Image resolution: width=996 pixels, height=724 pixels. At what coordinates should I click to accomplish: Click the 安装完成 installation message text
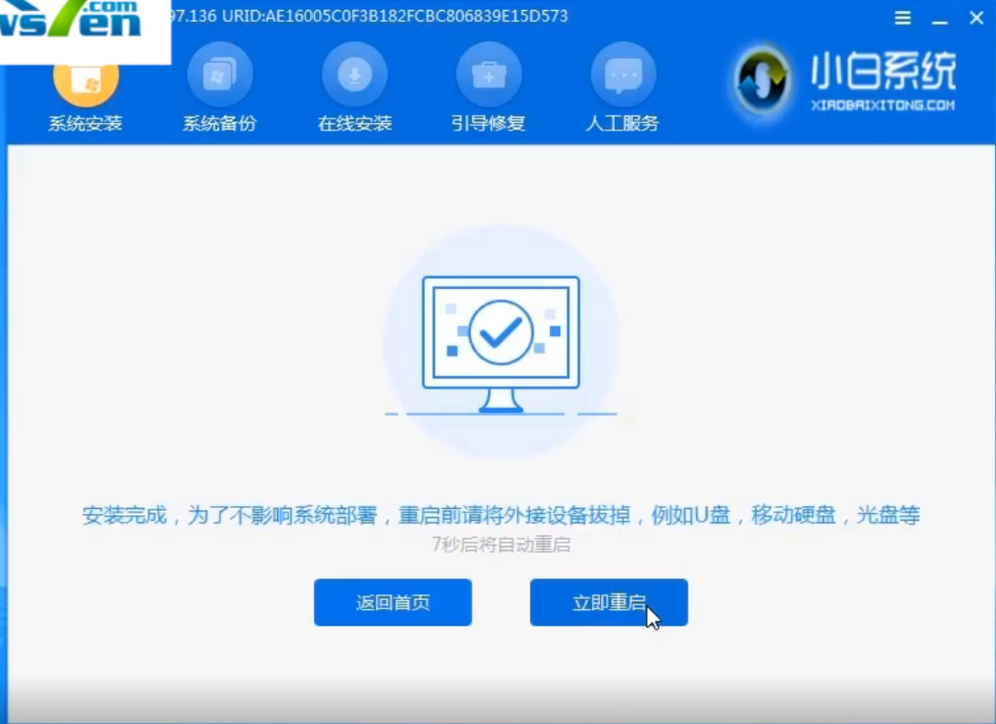501,516
